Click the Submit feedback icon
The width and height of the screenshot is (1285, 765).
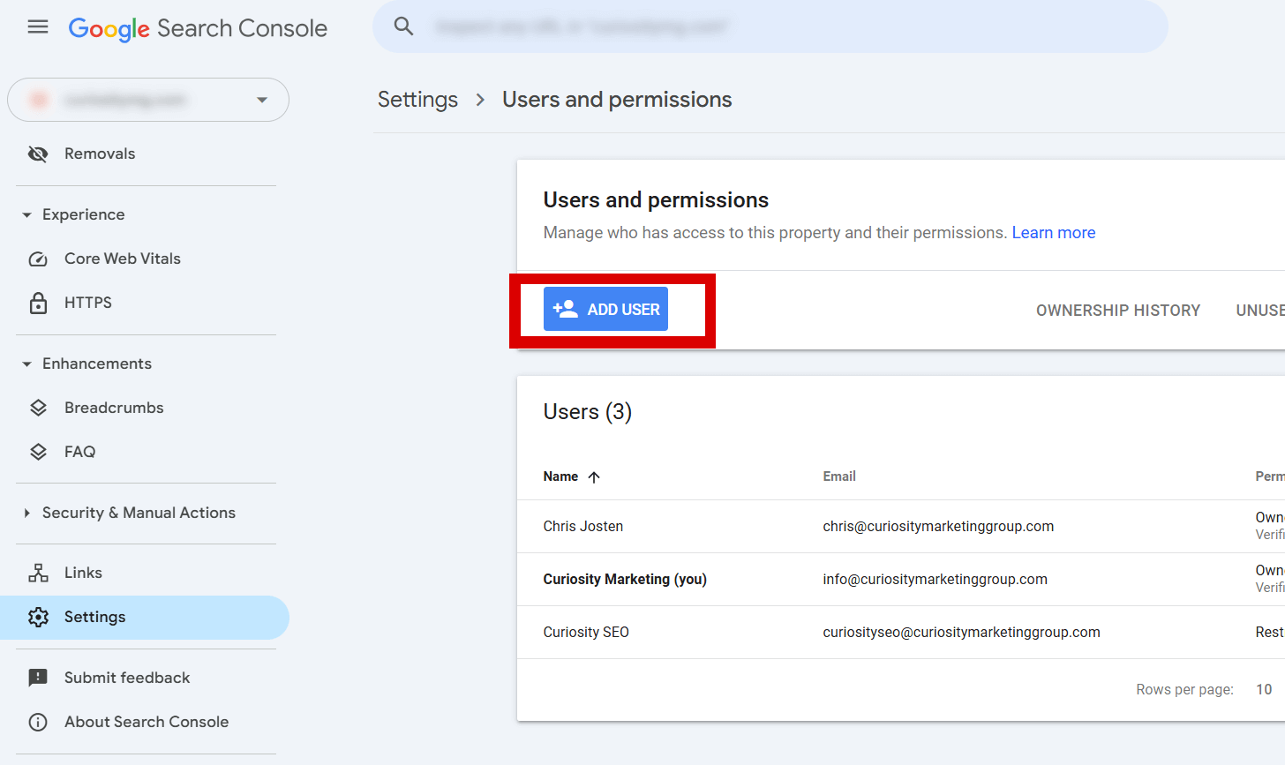38,678
